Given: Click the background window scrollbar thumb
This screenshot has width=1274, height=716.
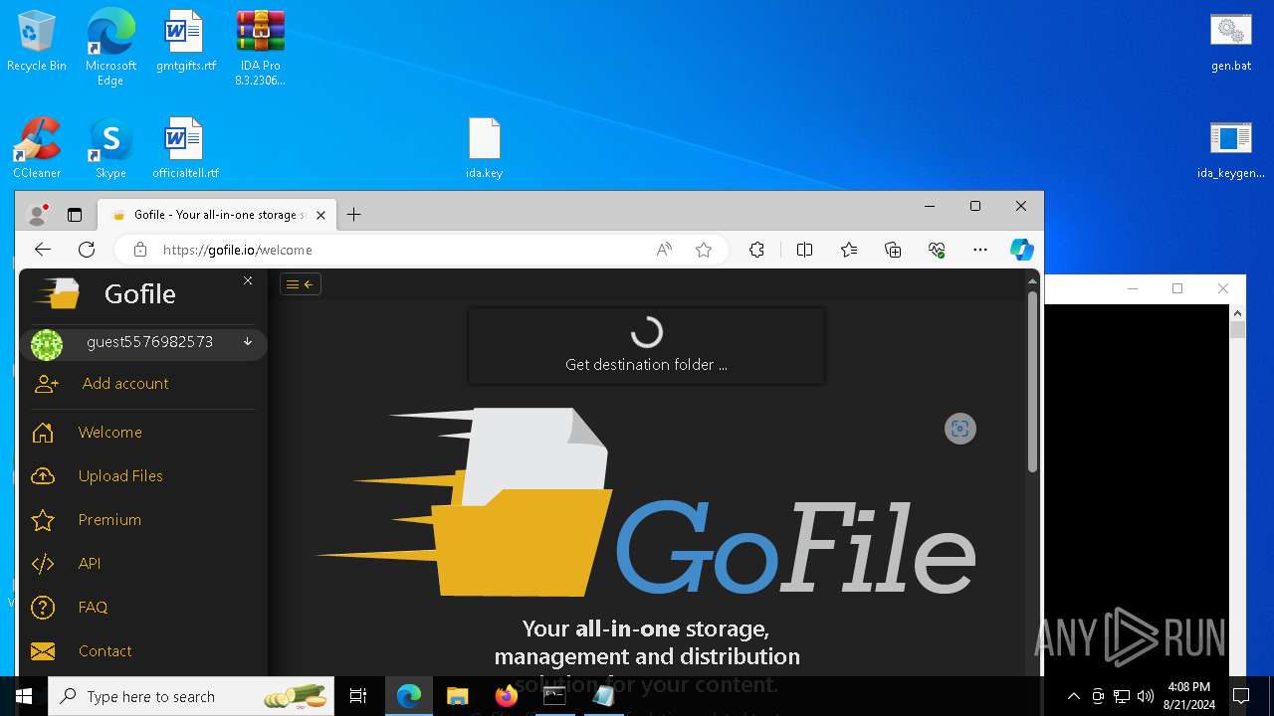Looking at the screenshot, I should click(x=1237, y=329).
